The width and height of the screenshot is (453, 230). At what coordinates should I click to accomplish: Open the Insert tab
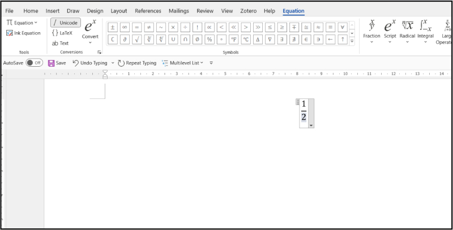53,11
